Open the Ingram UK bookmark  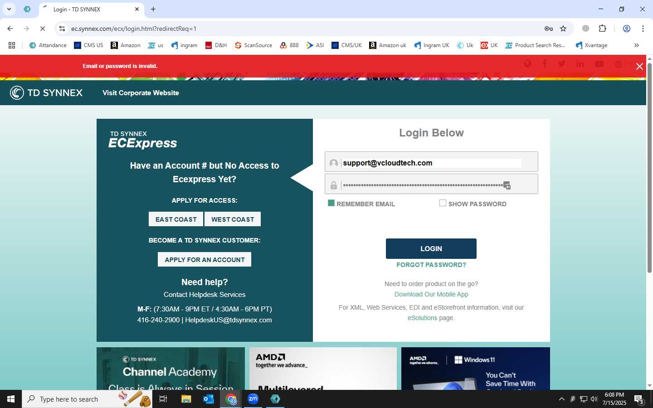tap(431, 45)
